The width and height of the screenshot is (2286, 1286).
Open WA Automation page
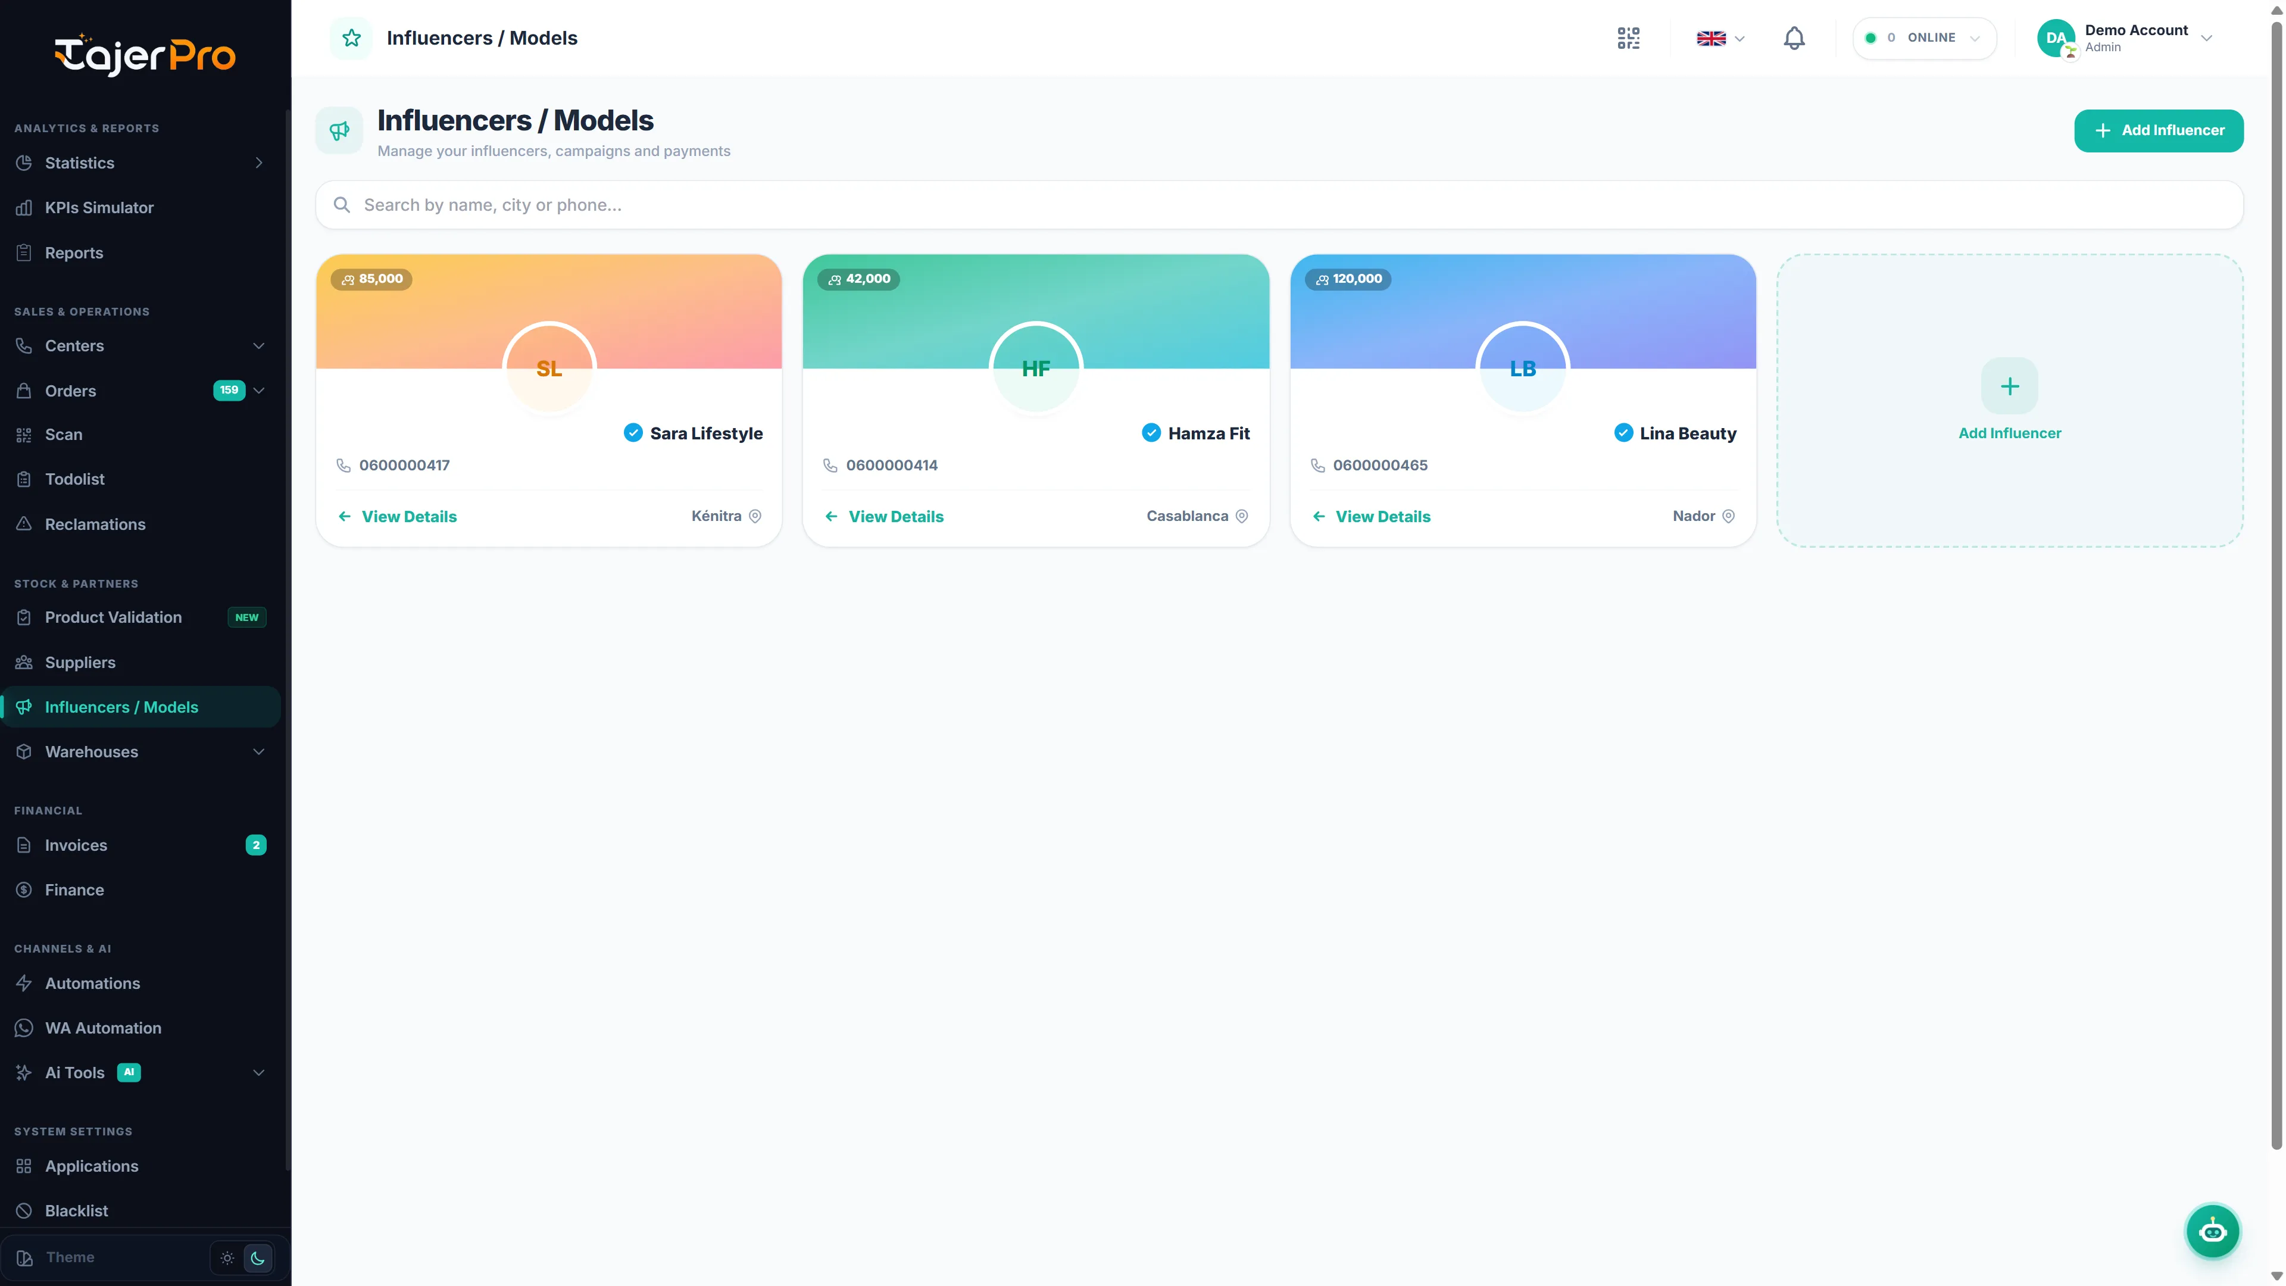pyautogui.click(x=140, y=1028)
